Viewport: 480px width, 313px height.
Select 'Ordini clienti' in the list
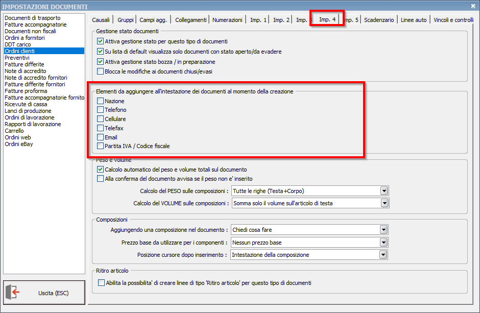pyautogui.click(x=44, y=51)
